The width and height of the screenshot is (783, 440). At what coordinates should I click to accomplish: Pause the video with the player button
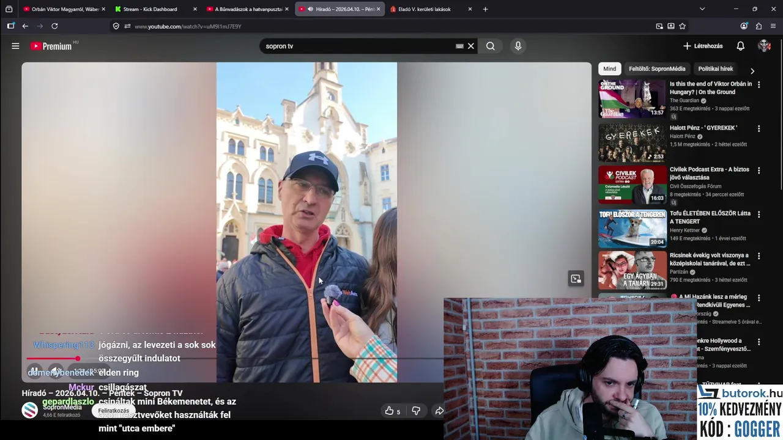[35, 371]
